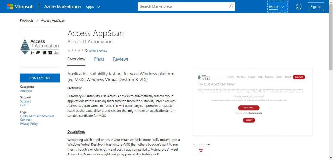Click the Microsoft logo
Image resolution: width=333 pixels, height=160 pixels.
click(x=20, y=6)
